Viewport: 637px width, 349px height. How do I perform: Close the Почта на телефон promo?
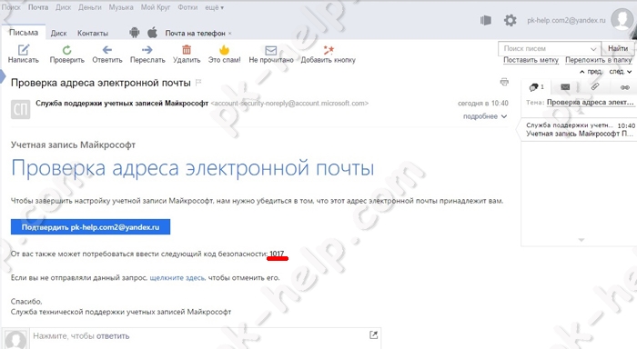click(x=230, y=34)
